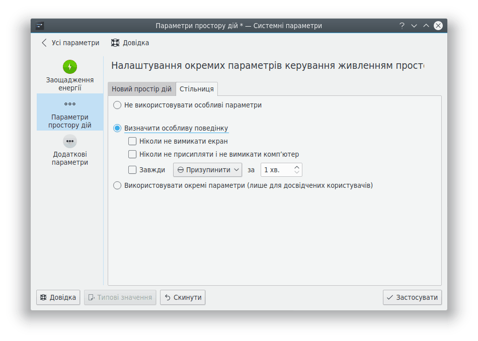The image size is (478, 341).
Task: Open Додаткові параметри sidebar section
Action: point(69,150)
